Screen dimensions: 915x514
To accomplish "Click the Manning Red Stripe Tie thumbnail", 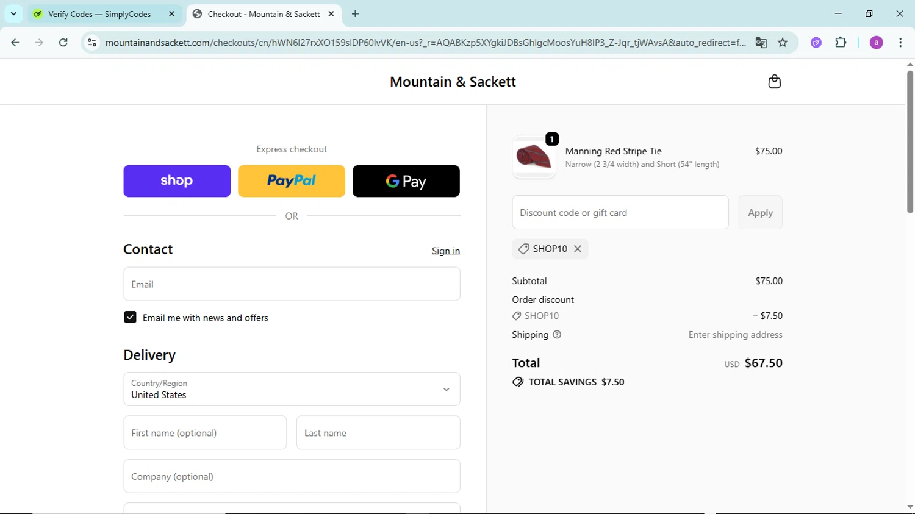I will click(534, 157).
